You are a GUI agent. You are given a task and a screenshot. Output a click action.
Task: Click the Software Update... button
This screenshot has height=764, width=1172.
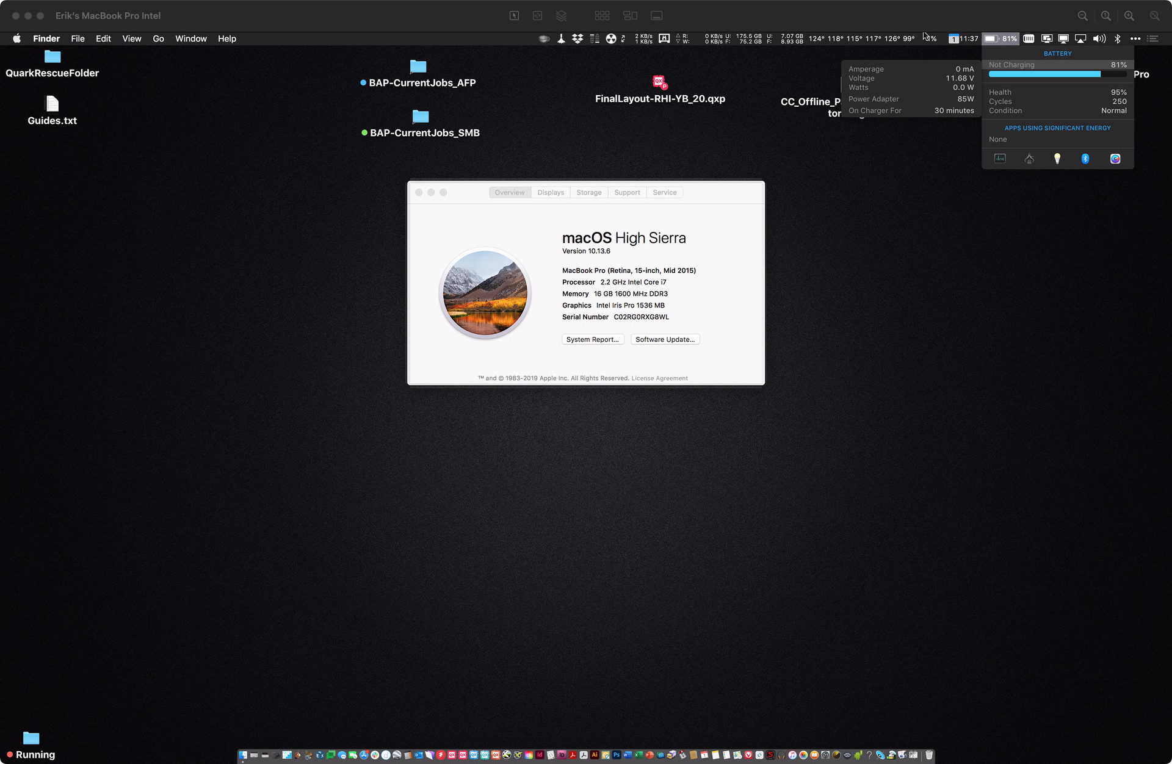coord(665,339)
